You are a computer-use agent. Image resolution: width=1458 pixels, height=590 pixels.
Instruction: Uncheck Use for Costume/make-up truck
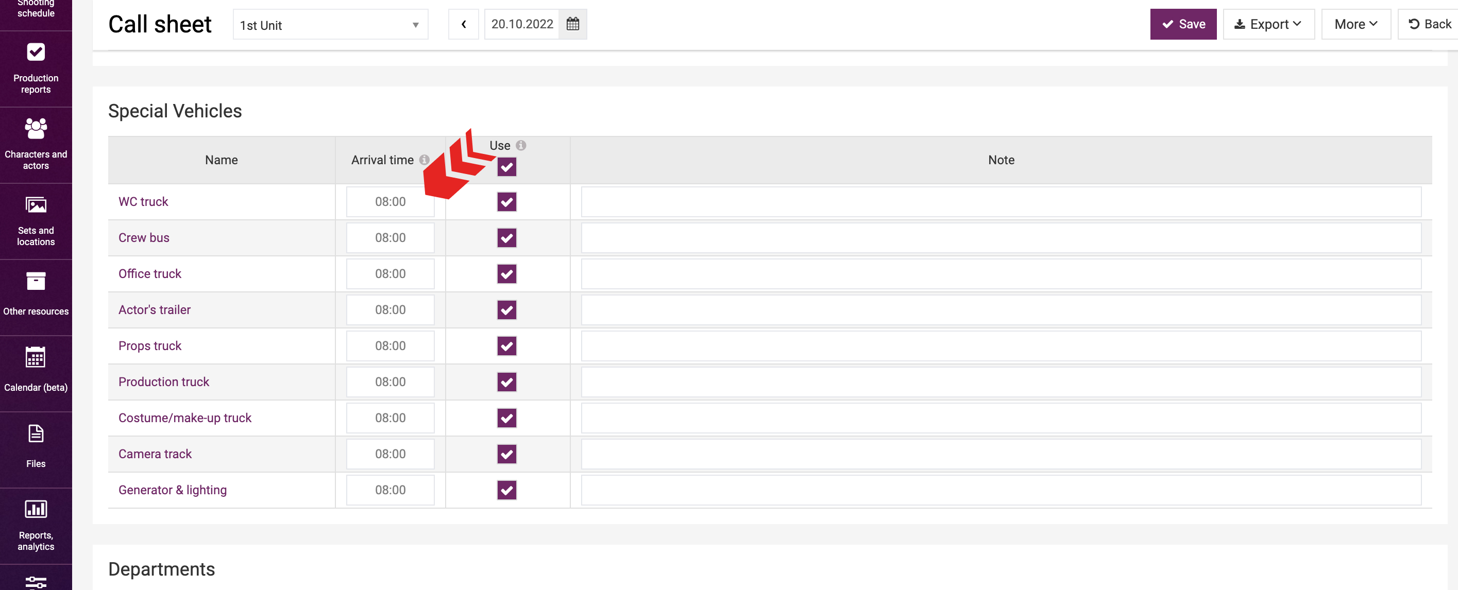click(x=506, y=418)
